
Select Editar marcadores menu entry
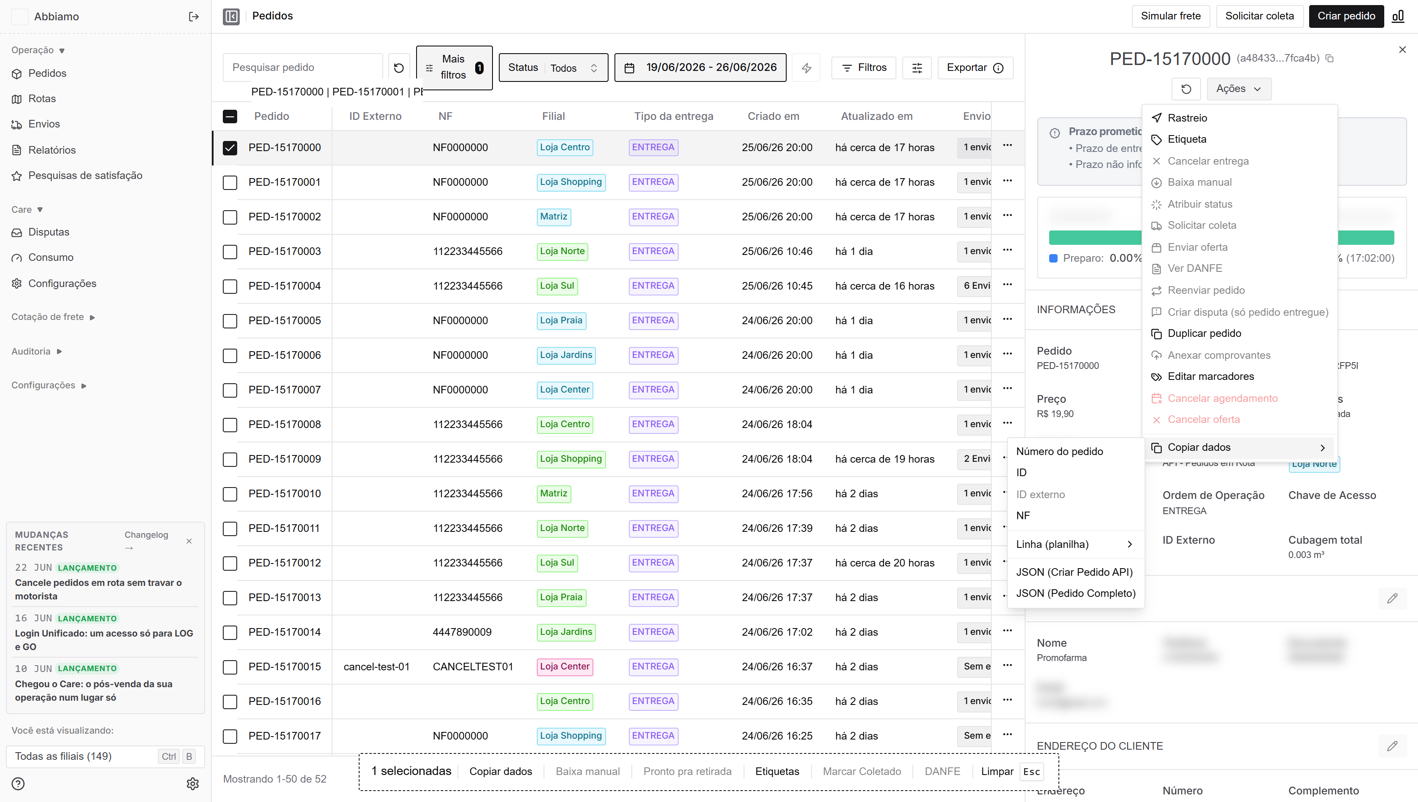pos(1239,376)
